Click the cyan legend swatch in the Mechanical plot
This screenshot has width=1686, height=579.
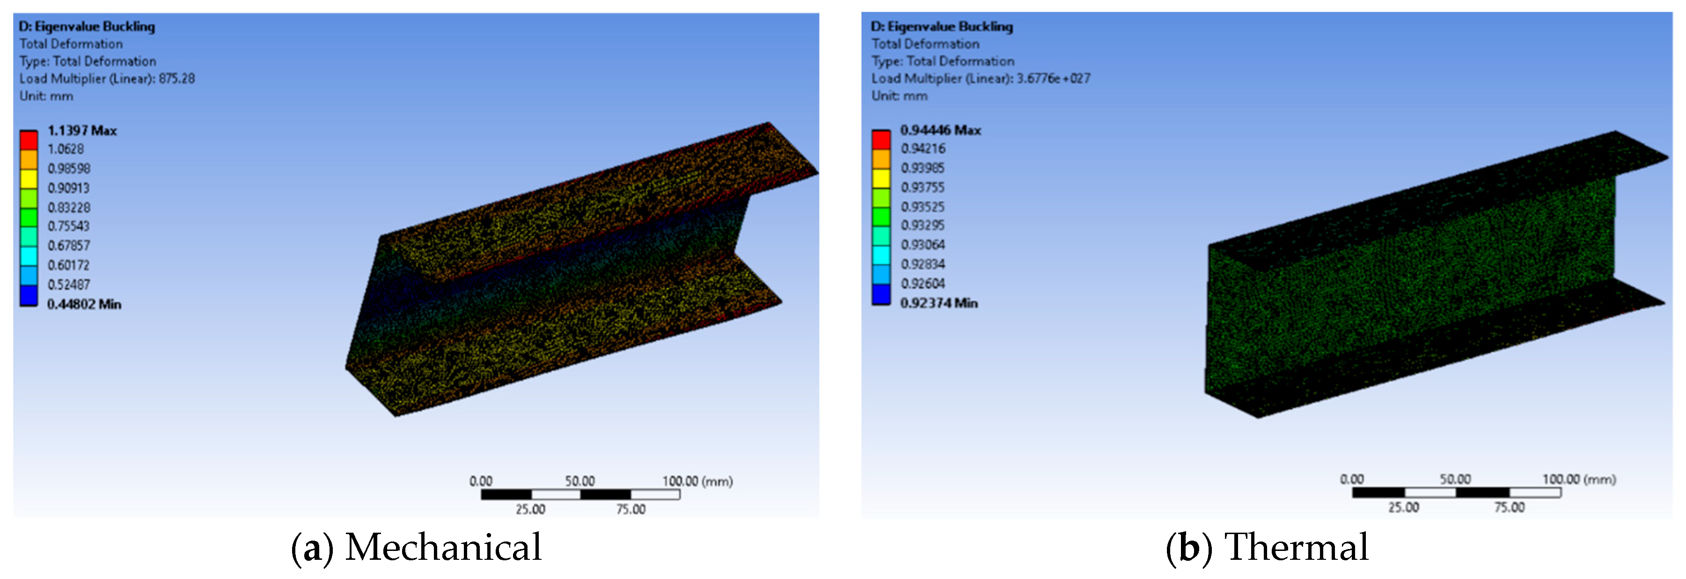(28, 257)
